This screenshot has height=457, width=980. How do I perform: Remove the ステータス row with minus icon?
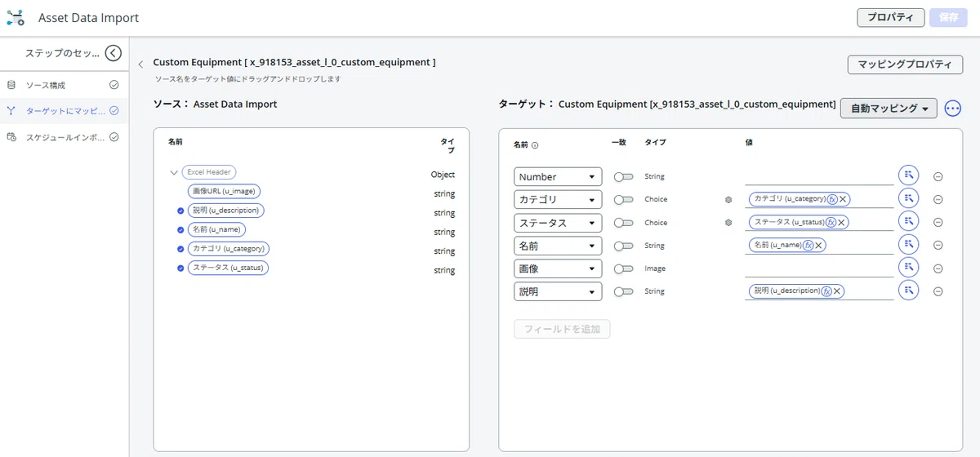coord(938,223)
